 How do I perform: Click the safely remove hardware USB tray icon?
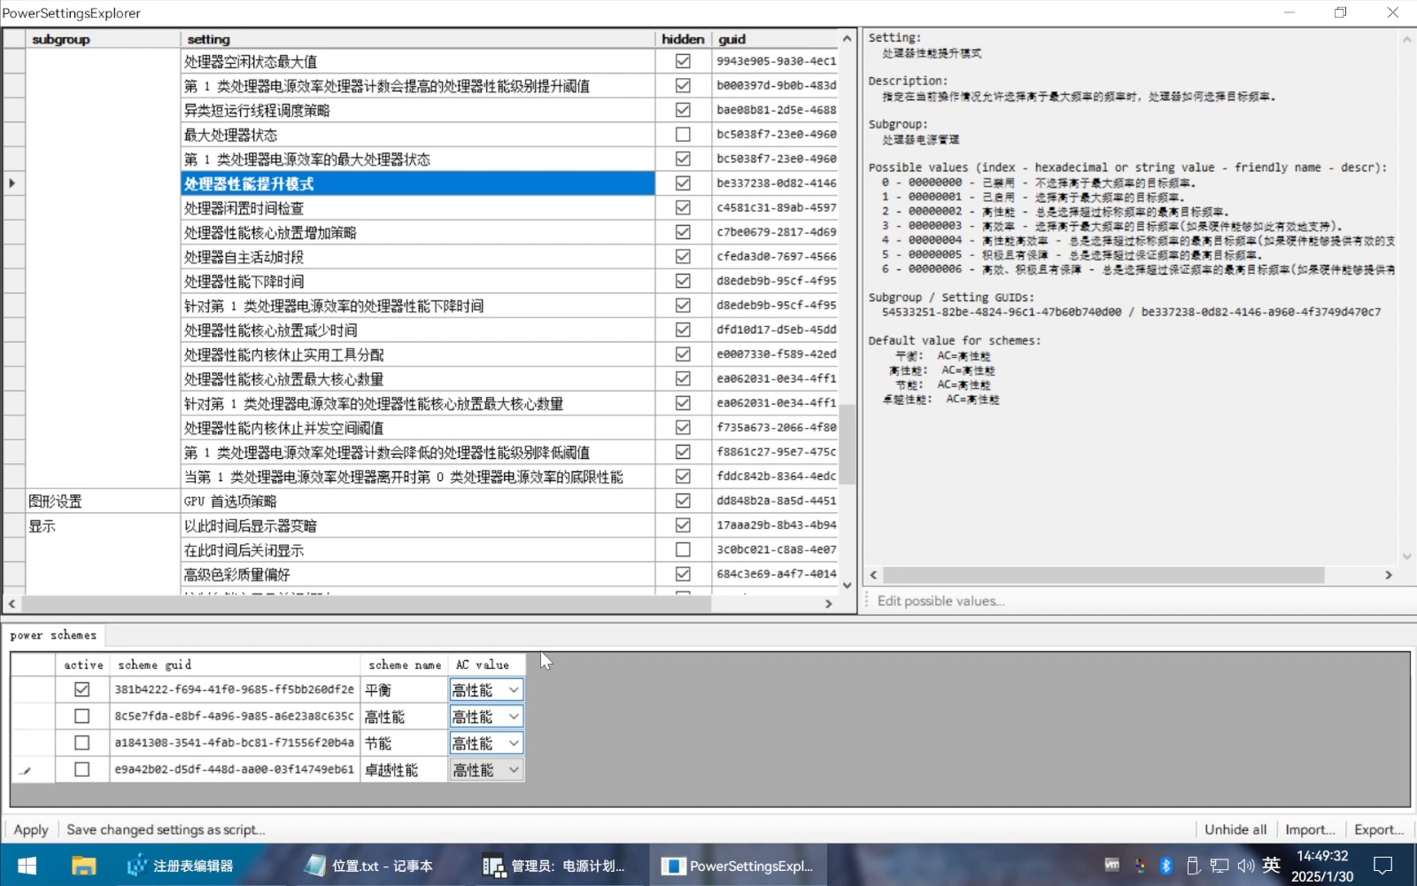[x=1193, y=866]
